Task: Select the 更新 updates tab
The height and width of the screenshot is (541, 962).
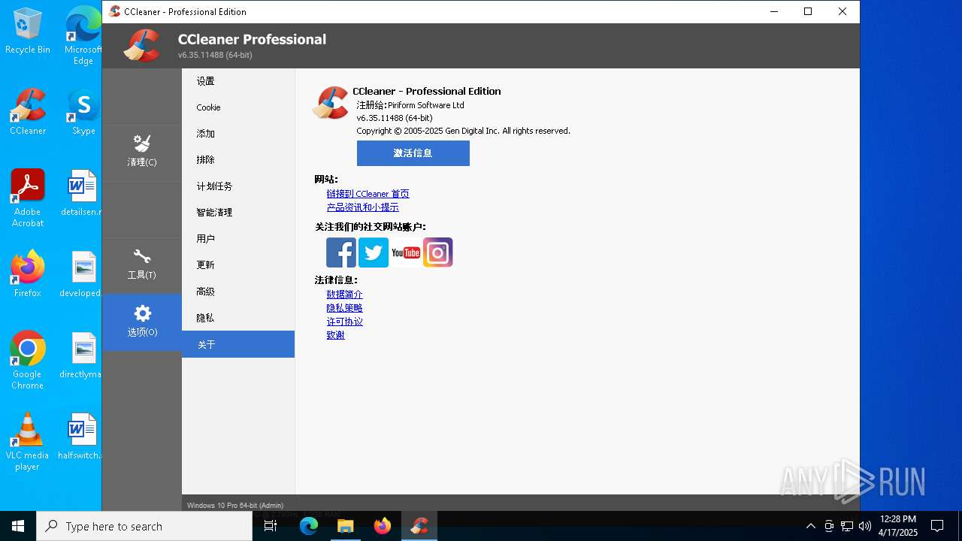Action: [238, 265]
